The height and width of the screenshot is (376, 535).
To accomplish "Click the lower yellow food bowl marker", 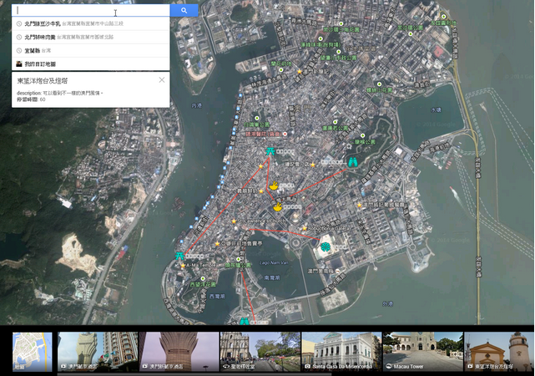I will pyautogui.click(x=278, y=206).
